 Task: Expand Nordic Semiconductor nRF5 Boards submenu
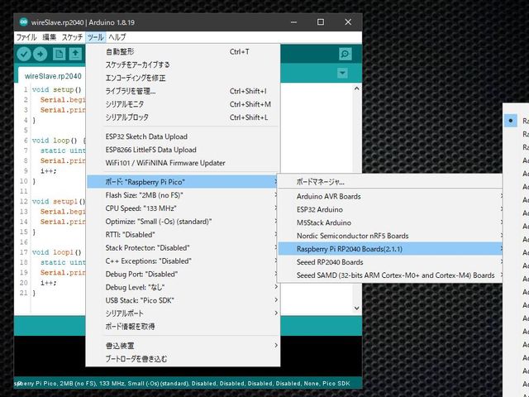pyautogui.click(x=390, y=236)
